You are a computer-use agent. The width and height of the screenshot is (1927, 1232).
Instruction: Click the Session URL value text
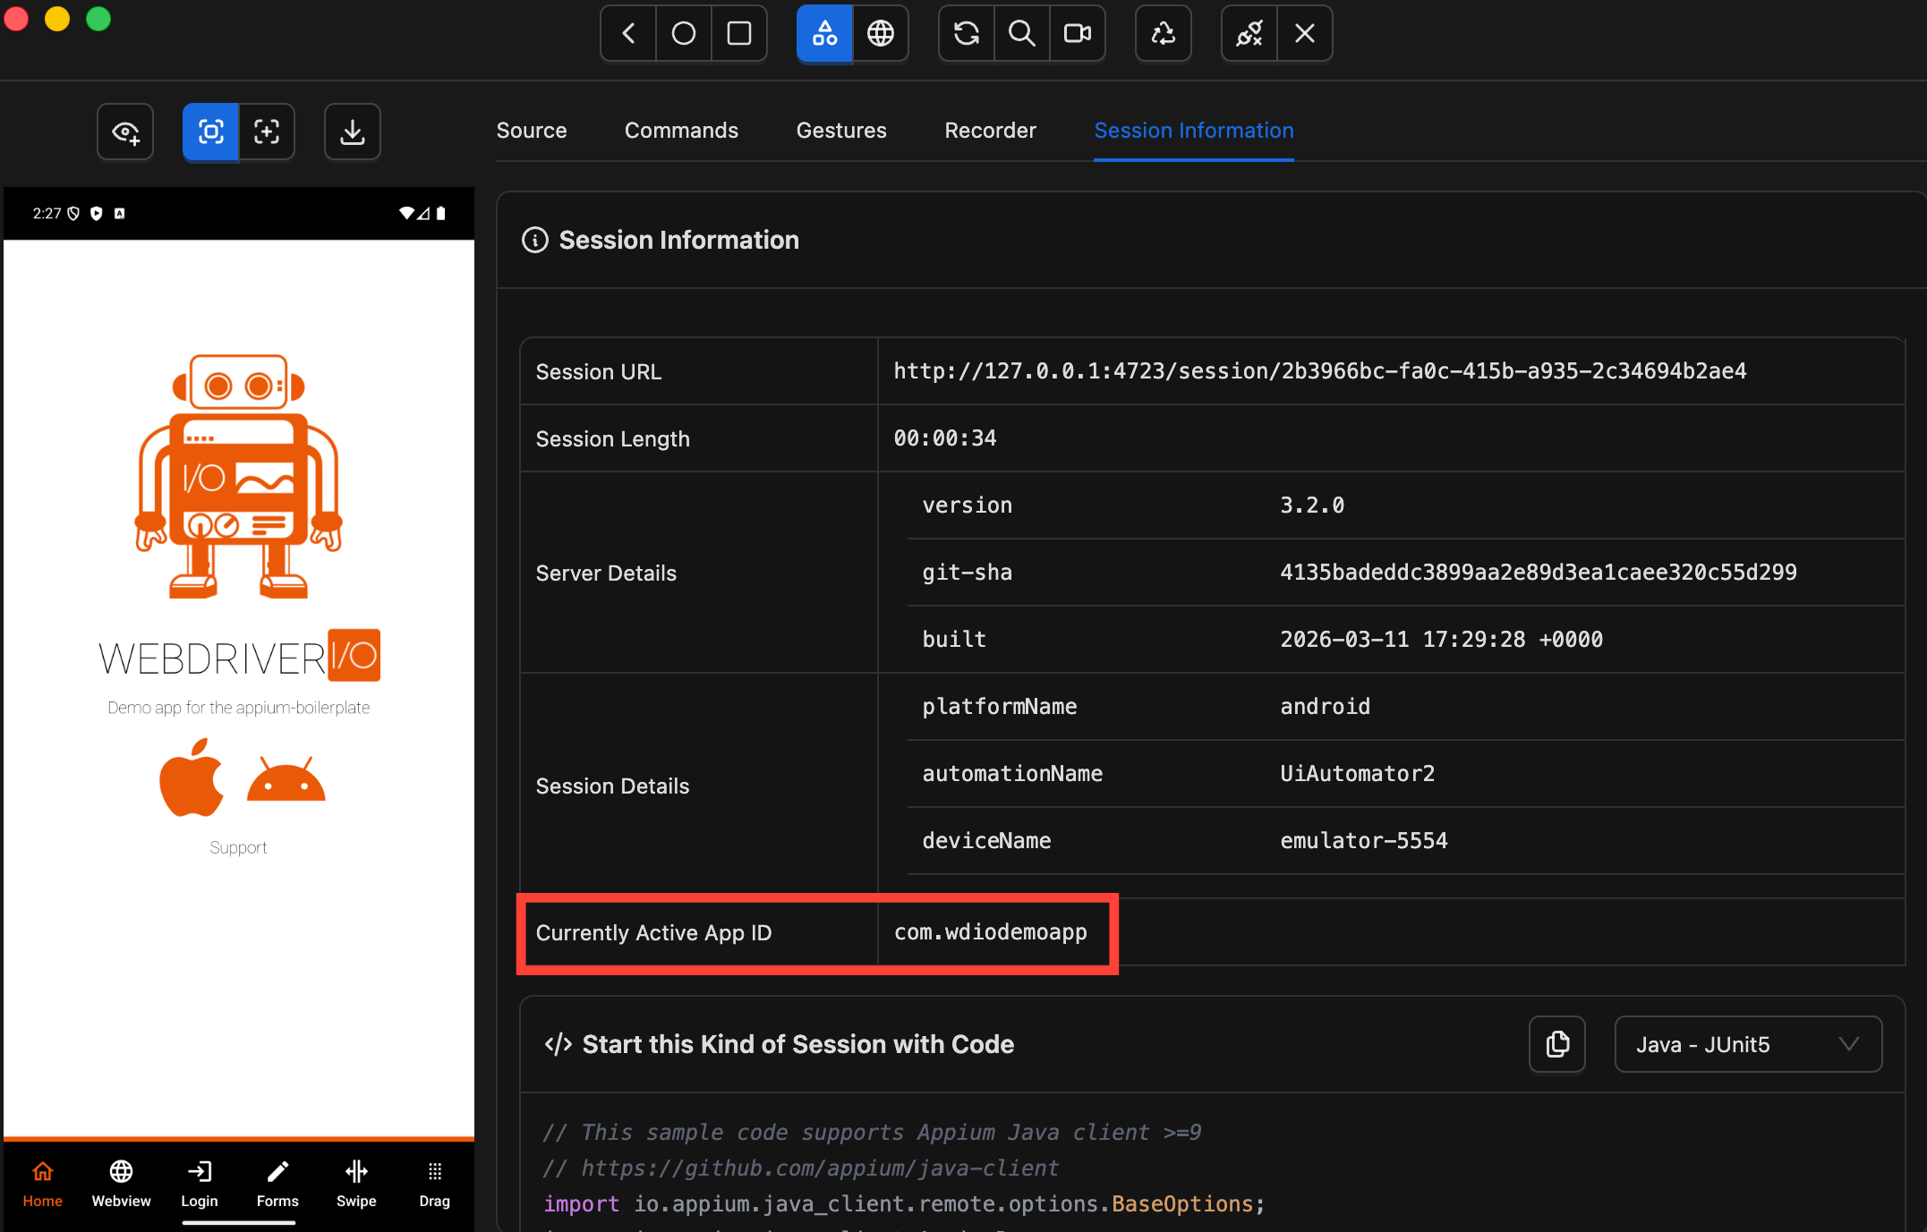1319,371
